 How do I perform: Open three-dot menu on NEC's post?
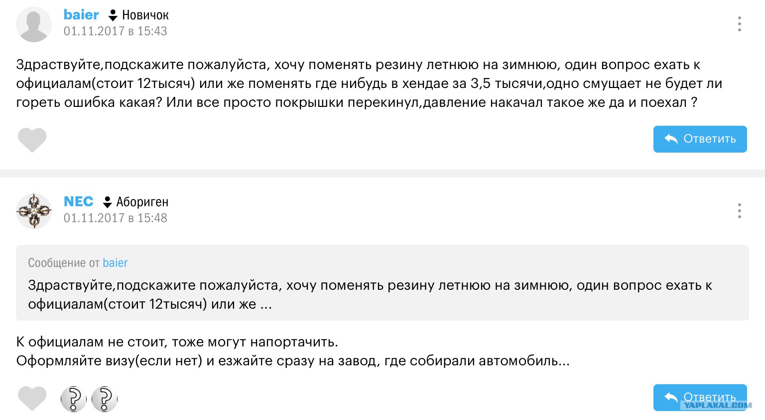coord(739,211)
